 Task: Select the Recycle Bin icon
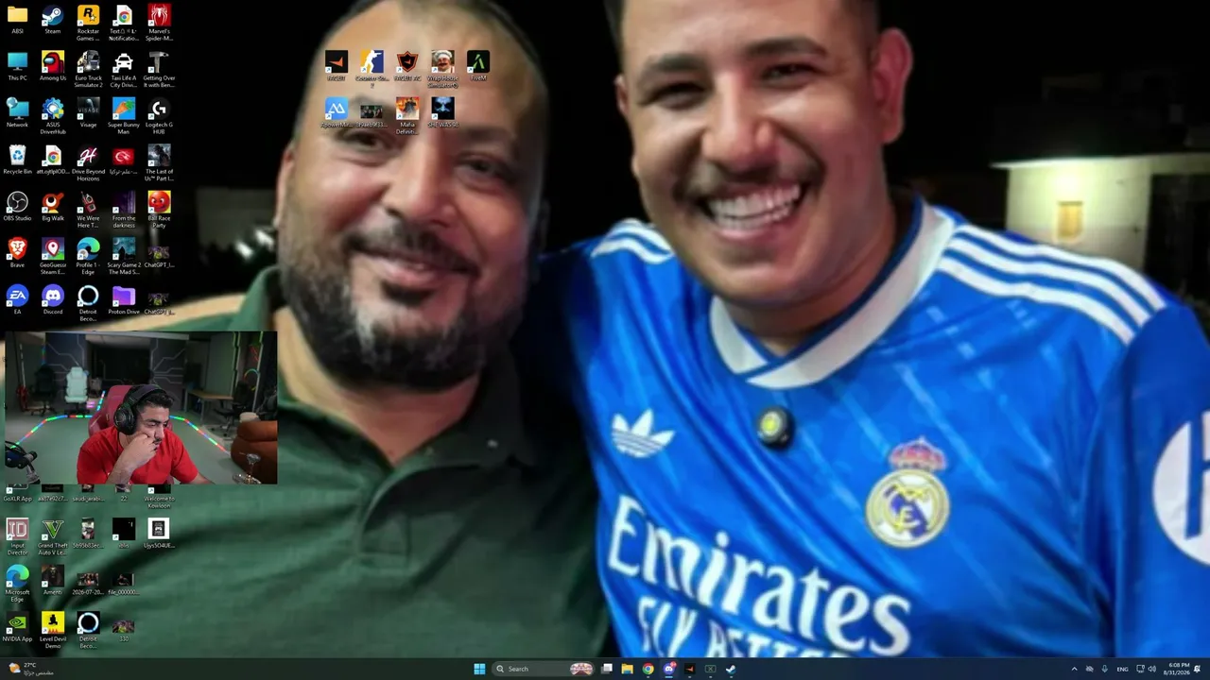click(x=17, y=161)
